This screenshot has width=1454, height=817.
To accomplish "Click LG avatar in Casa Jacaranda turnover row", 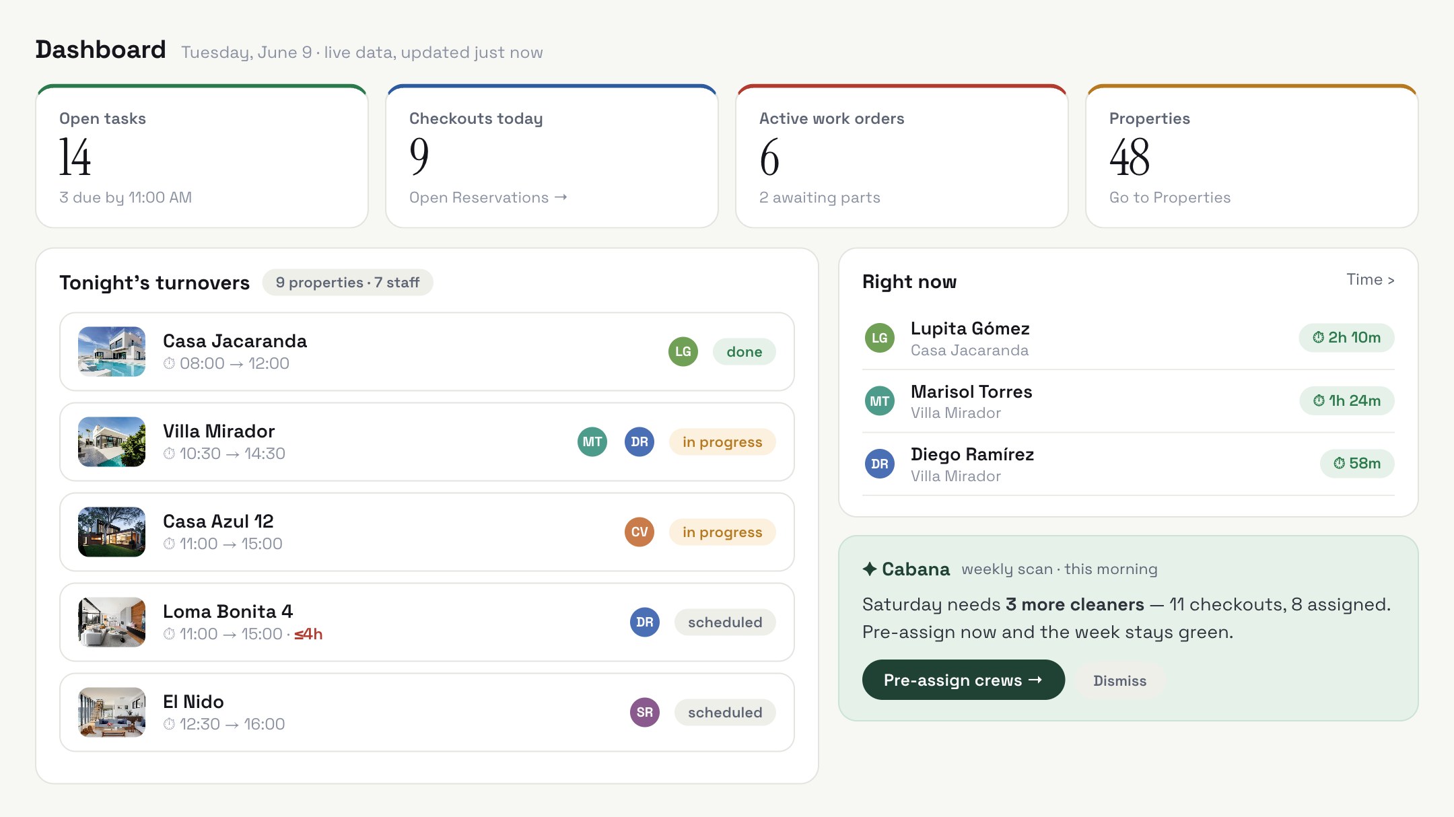I will click(683, 351).
